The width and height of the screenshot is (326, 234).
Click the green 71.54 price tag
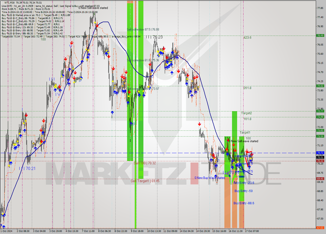pyautogui.click(x=320, y=136)
